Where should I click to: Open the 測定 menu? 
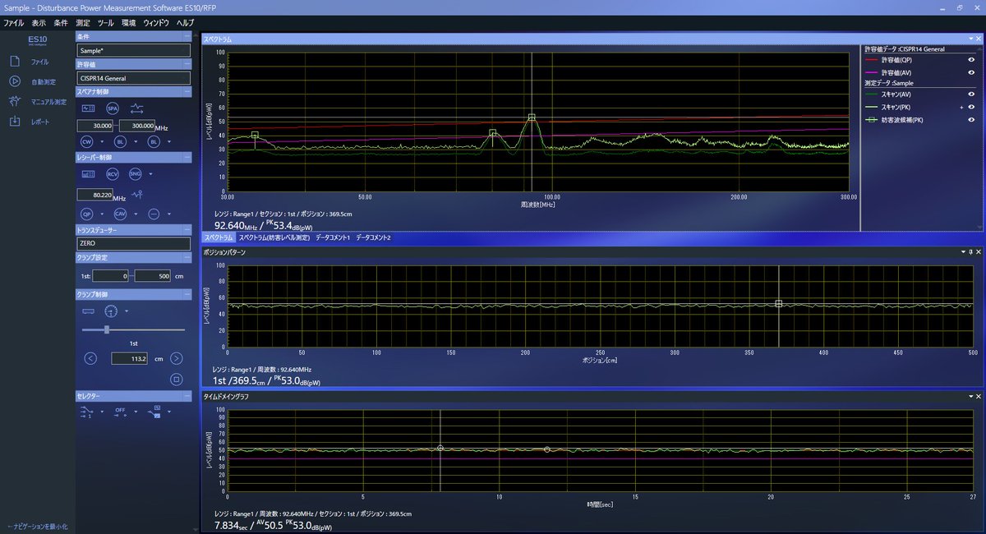tap(83, 23)
